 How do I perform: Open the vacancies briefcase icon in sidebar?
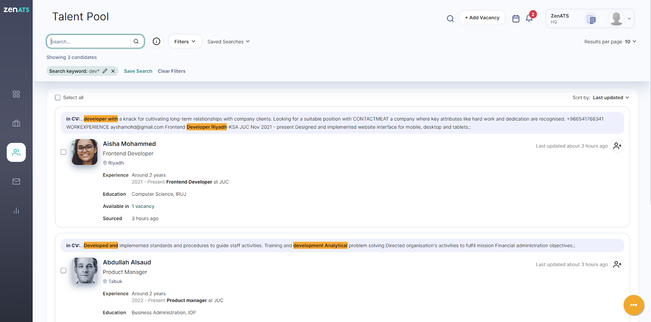[x=16, y=123]
